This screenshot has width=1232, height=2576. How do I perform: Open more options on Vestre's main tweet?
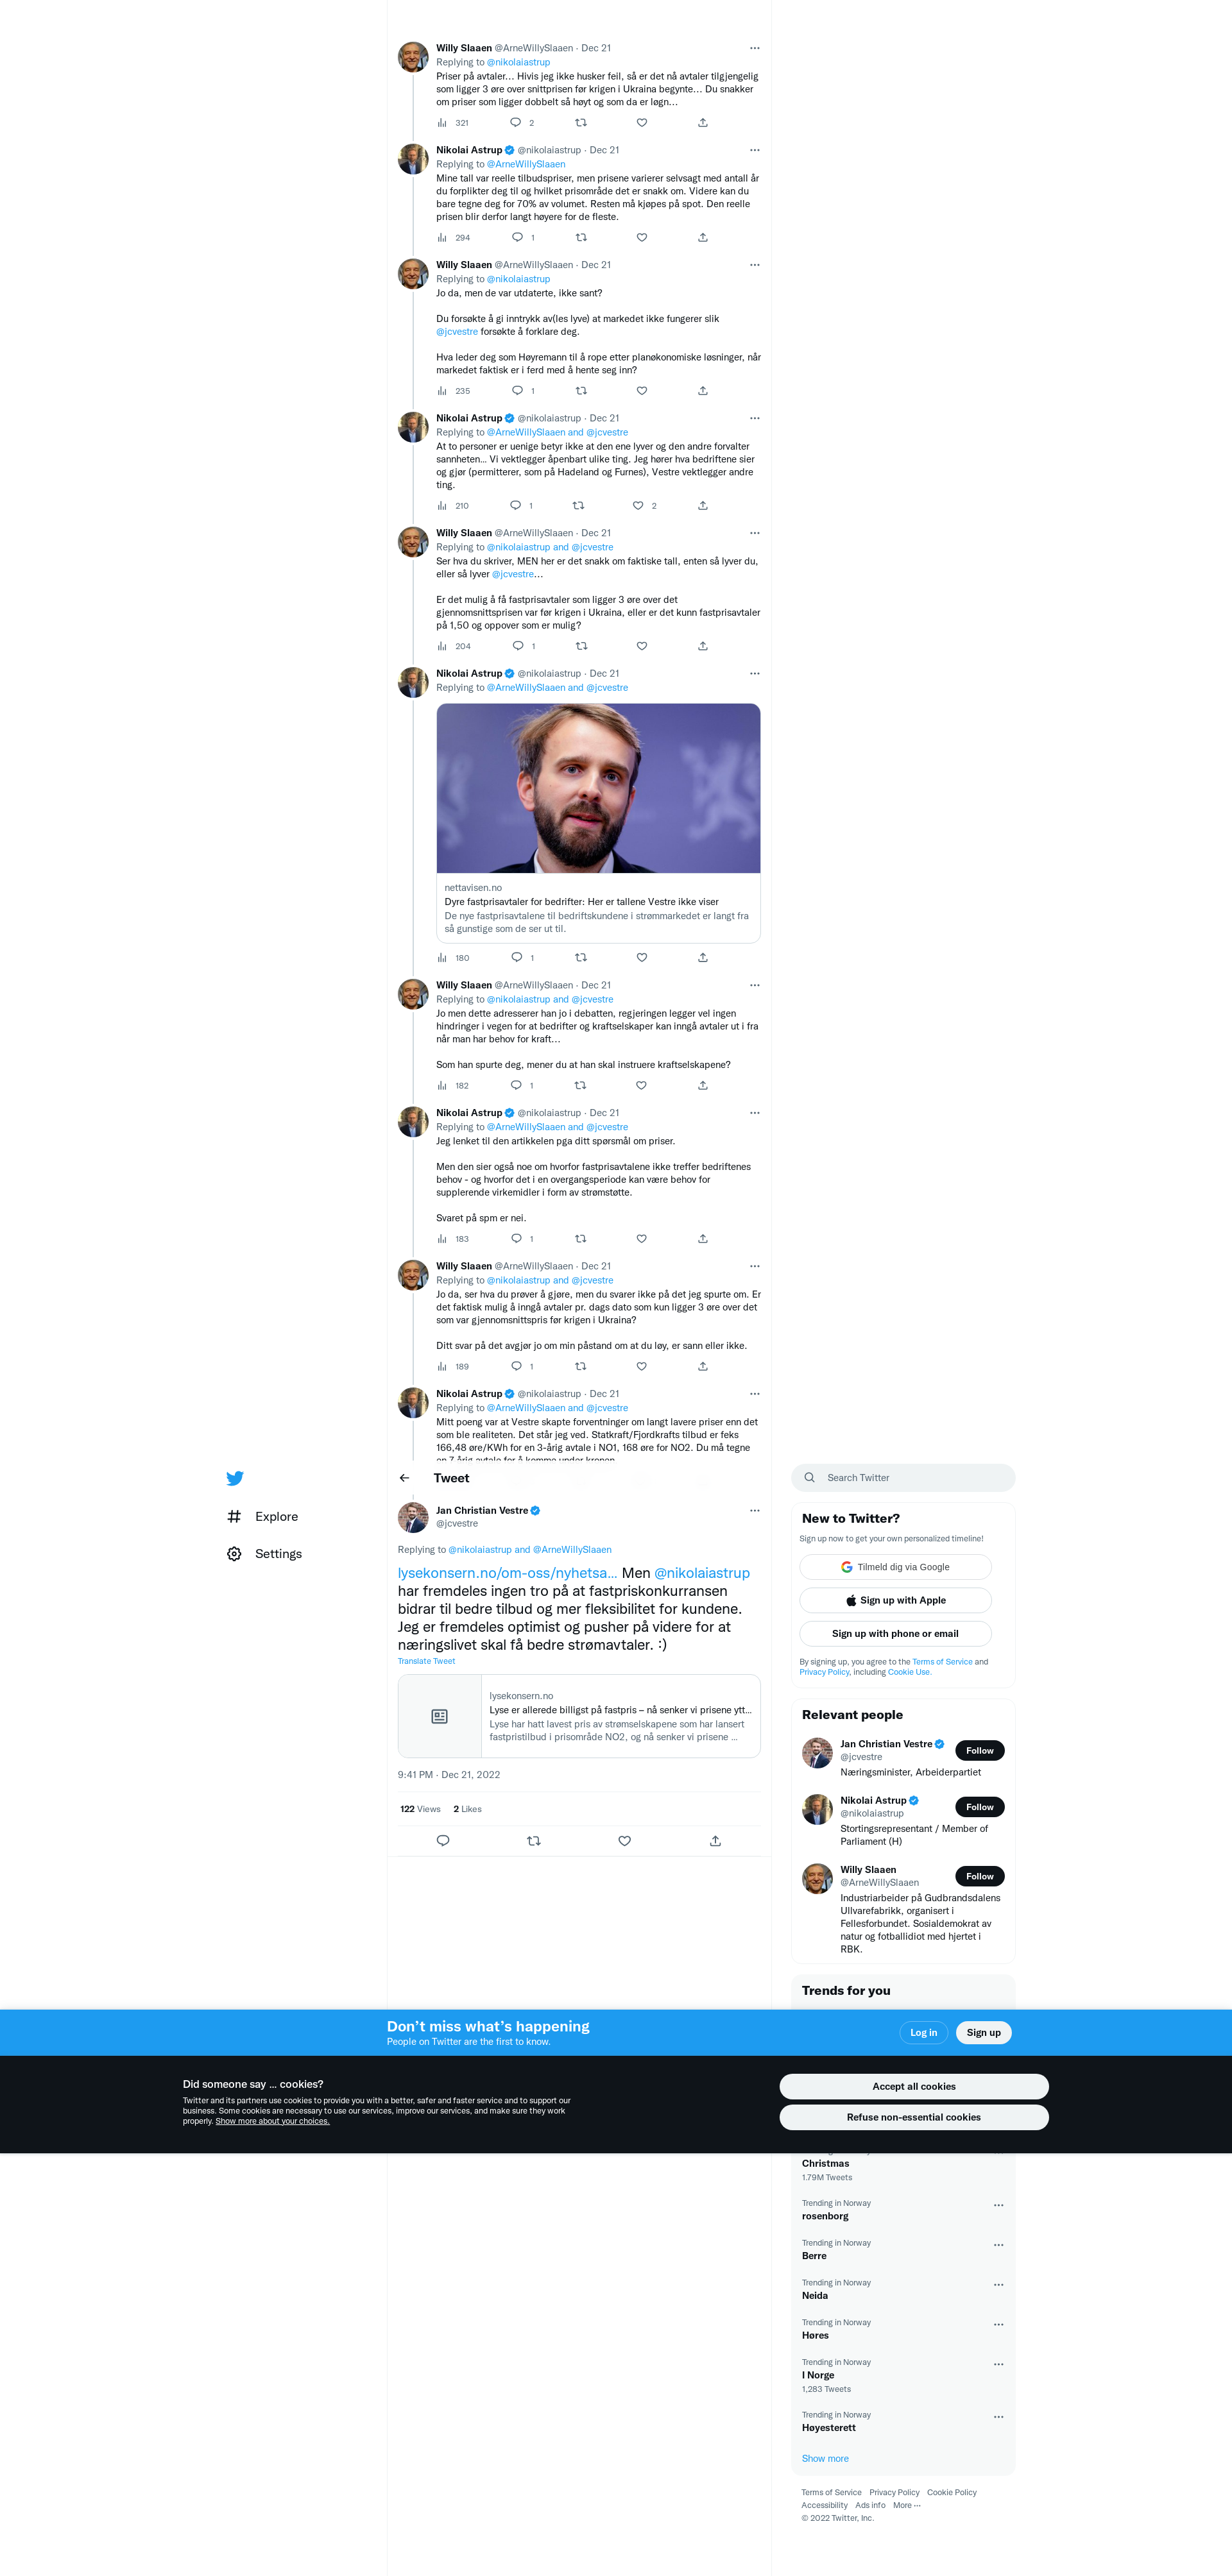coord(754,1511)
